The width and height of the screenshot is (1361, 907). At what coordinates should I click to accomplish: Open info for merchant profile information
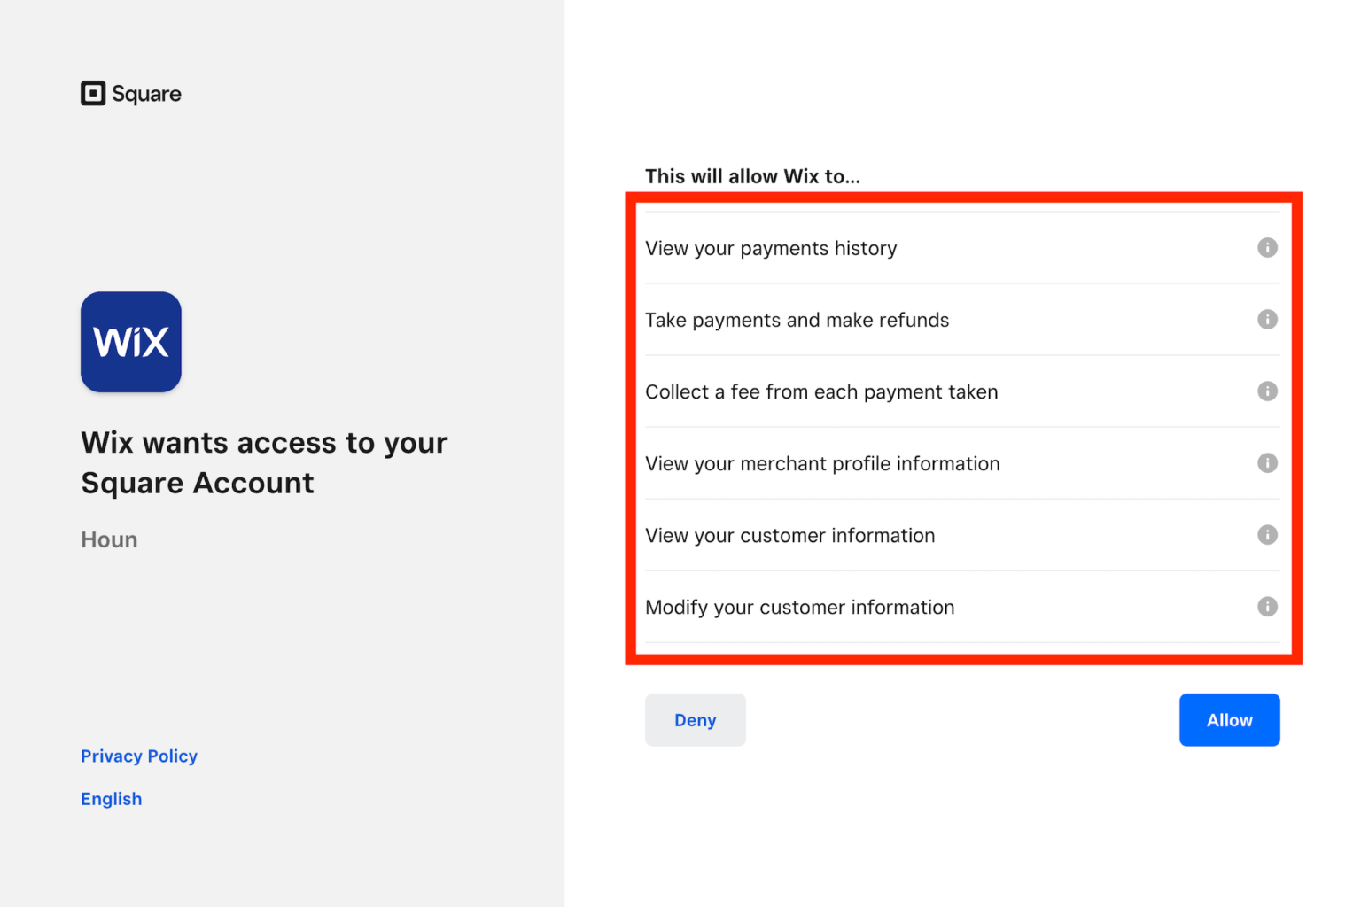click(x=1267, y=463)
